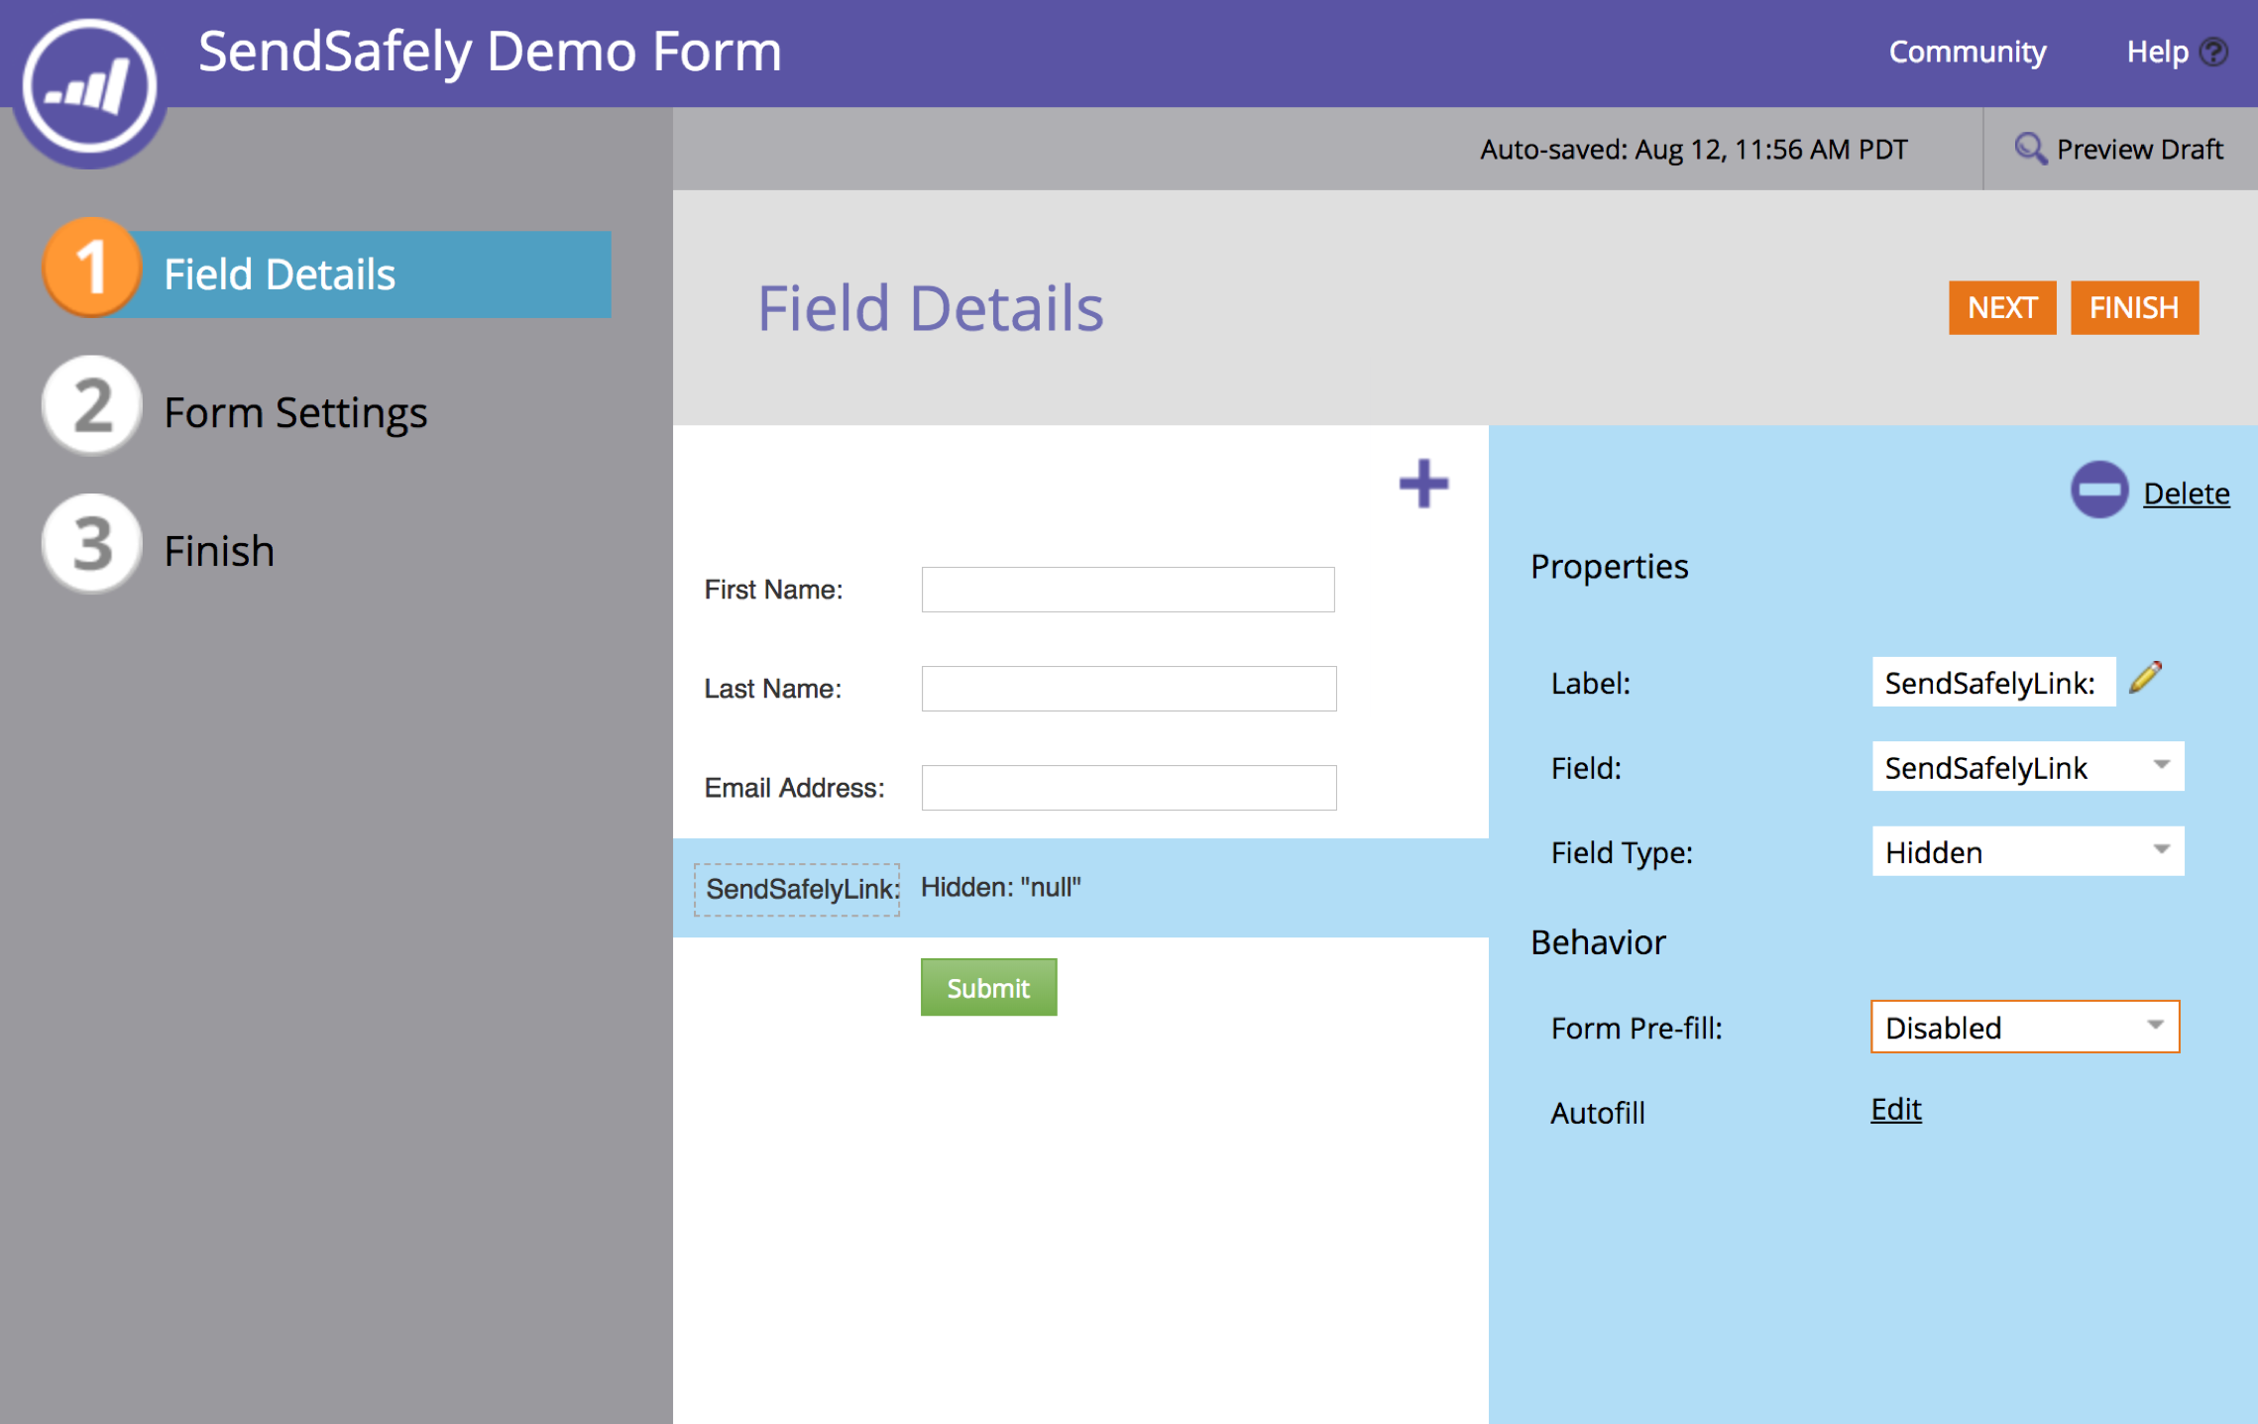Click the step 3 number circle
Screen dimensions: 2258x1424
(92, 544)
